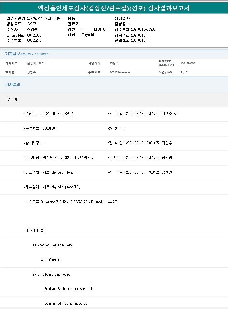228x332 pixels.
Task: Click the 환자번호 value 1031228906
Action: [188, 63]
